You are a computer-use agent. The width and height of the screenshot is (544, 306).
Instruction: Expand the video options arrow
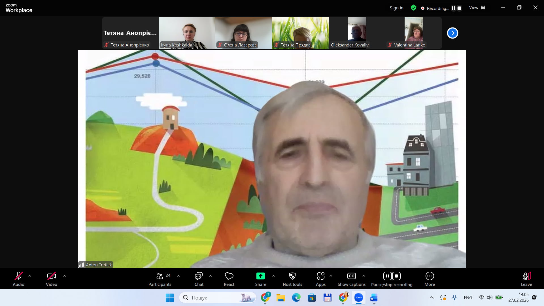(65, 276)
